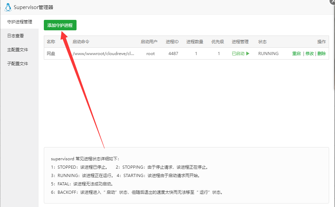Click 修改 for the 网盘 process
This screenshot has height=207, width=335.
(310, 54)
